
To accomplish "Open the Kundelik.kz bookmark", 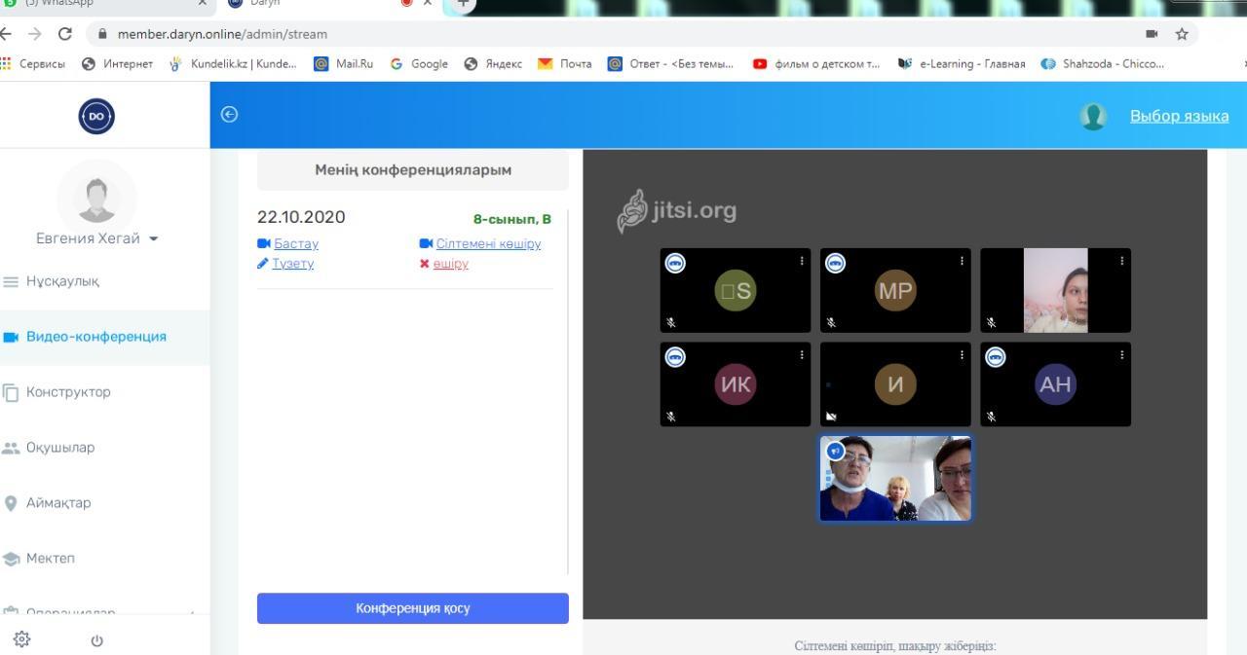I will click(234, 64).
